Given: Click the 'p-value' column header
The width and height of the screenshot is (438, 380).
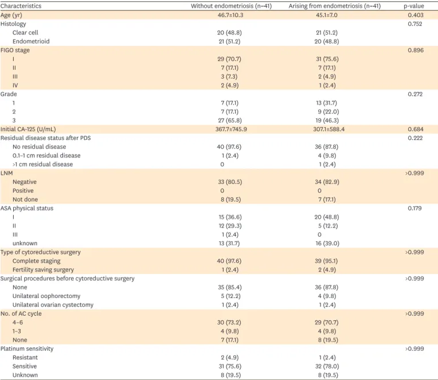Looking at the screenshot, I should pos(414,6).
